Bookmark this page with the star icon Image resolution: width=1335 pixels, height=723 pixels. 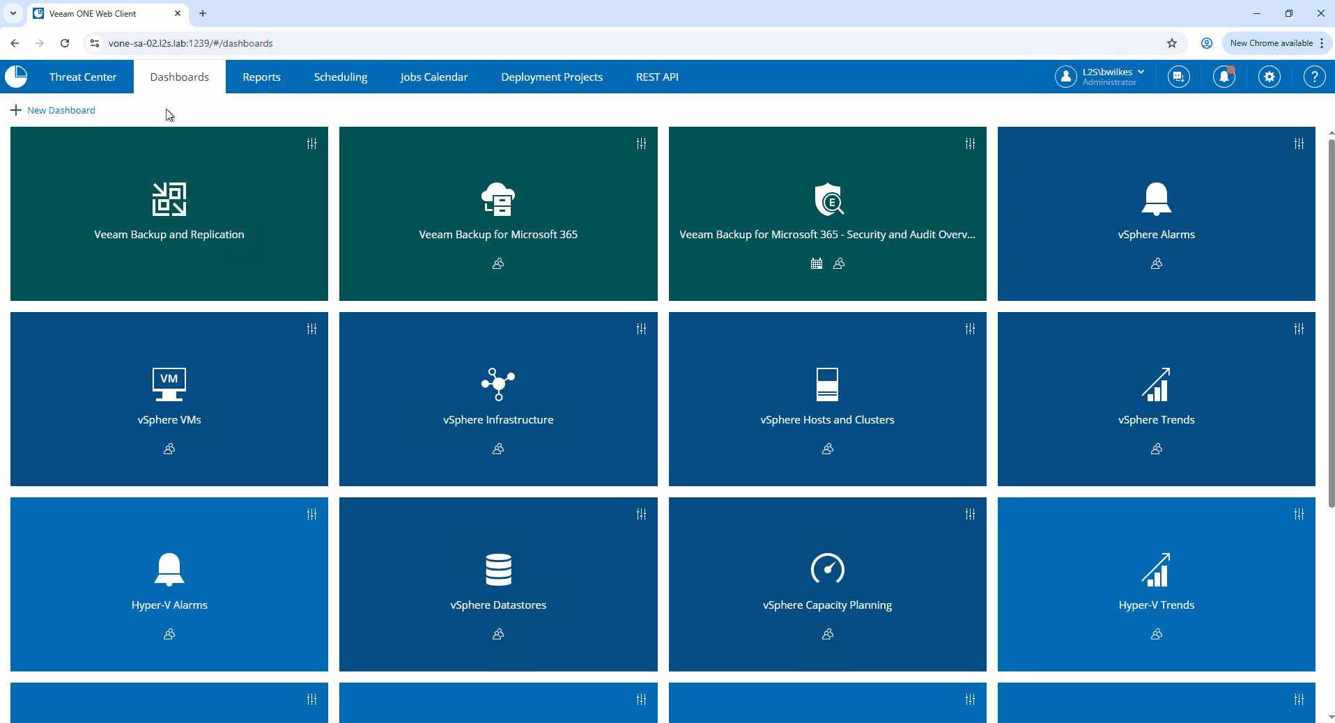tap(1172, 43)
